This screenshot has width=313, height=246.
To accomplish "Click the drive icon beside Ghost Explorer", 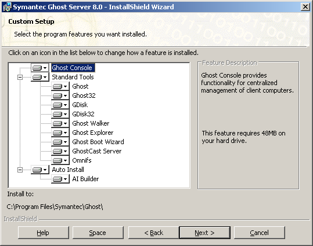I will 60,133.
